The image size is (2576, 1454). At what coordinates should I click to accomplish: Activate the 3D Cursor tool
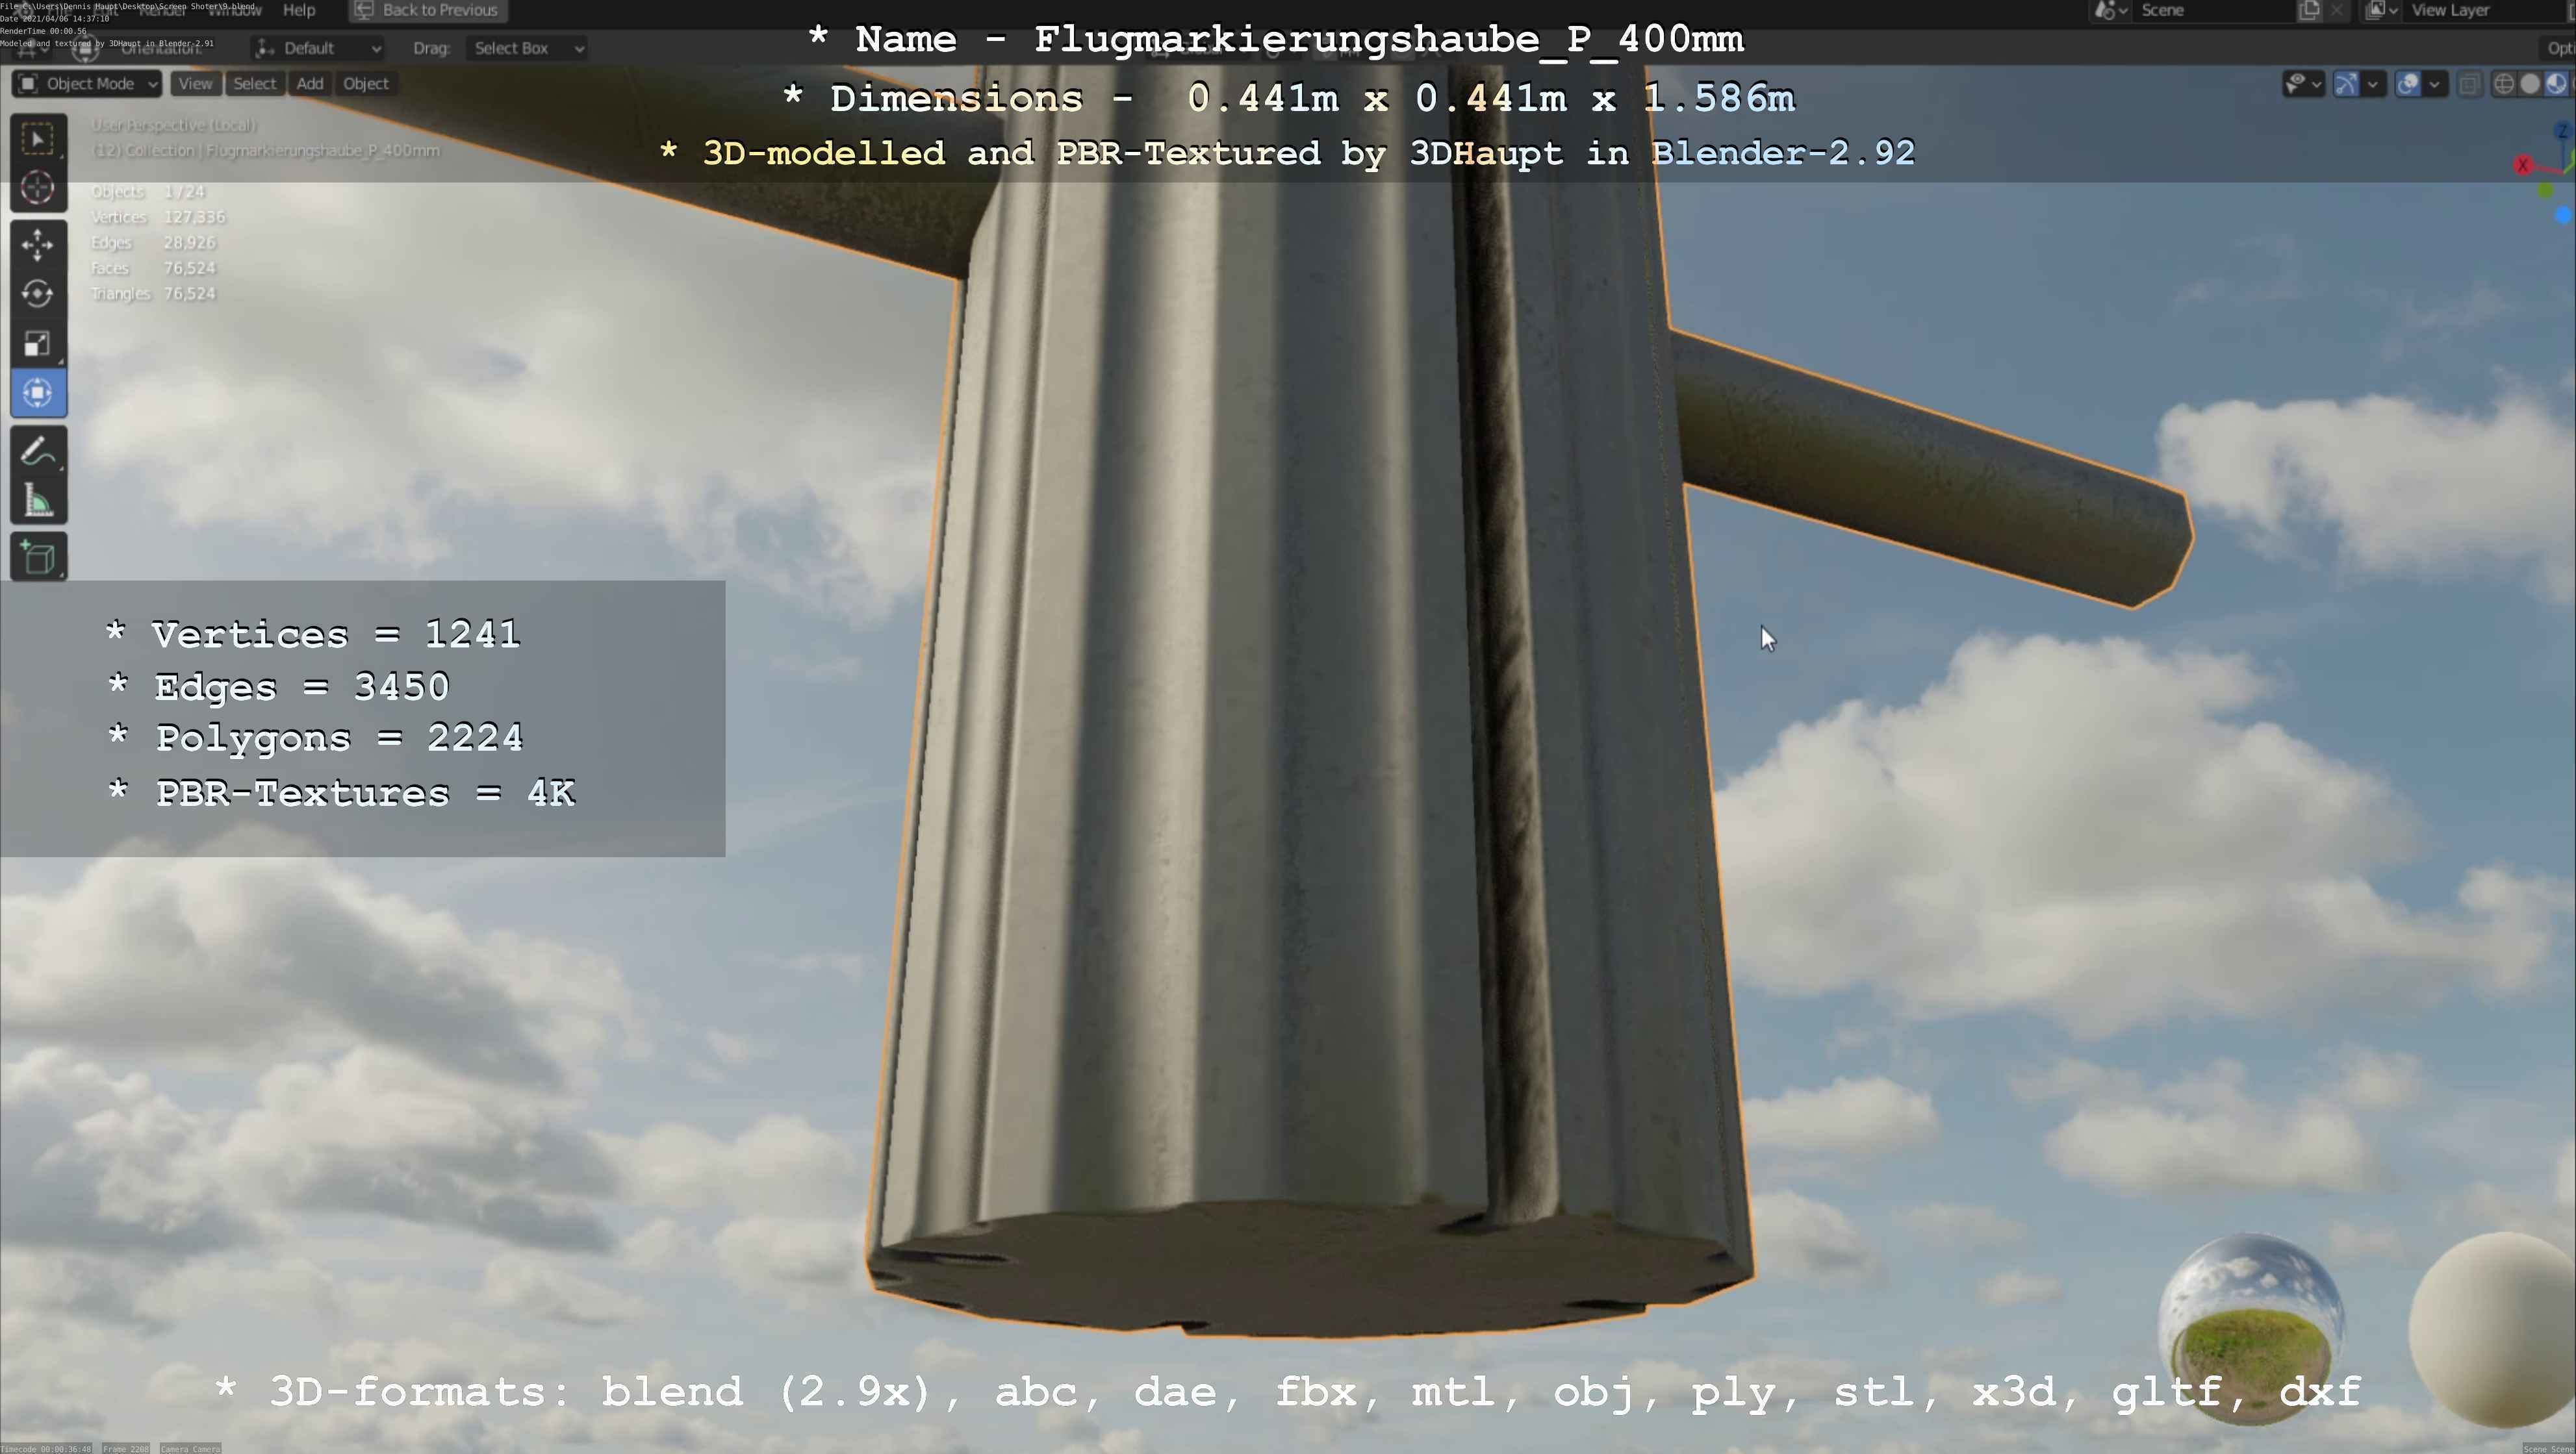38,188
